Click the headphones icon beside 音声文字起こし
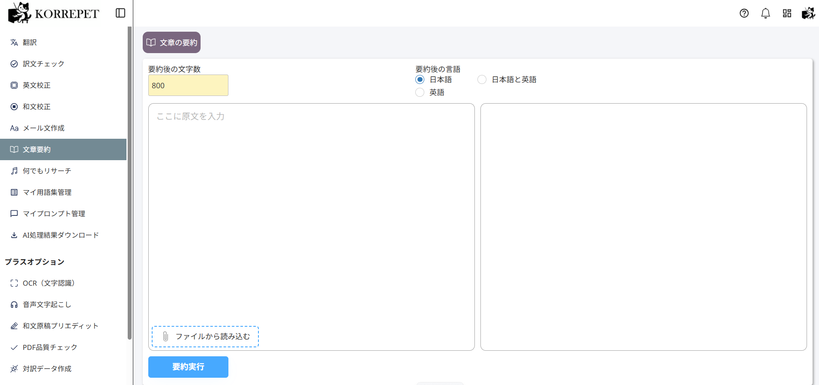819x385 pixels. click(14, 304)
